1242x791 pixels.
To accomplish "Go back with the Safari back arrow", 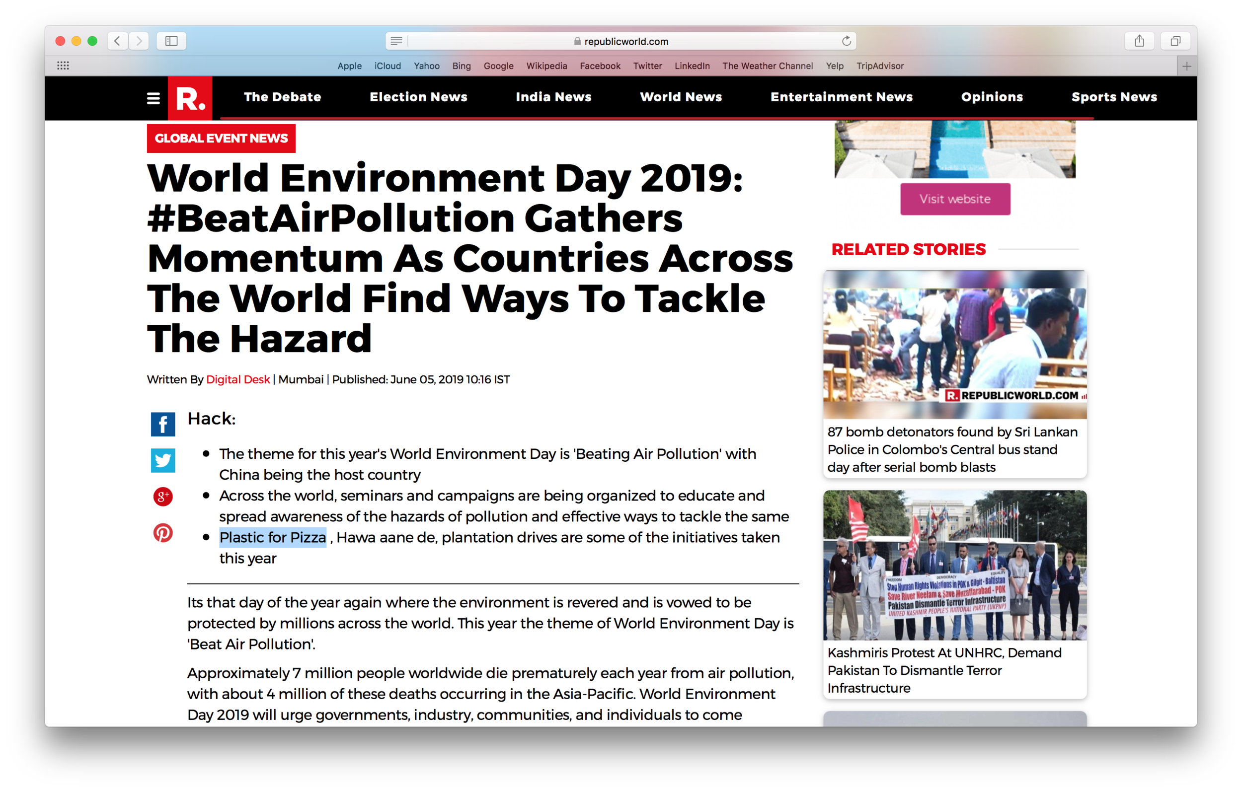I will click(x=118, y=41).
